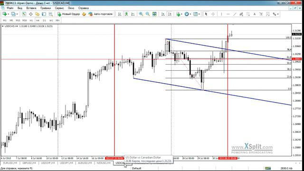Zoom in on the chart
This screenshot has height=171, width=304.
click(x=141, y=14)
